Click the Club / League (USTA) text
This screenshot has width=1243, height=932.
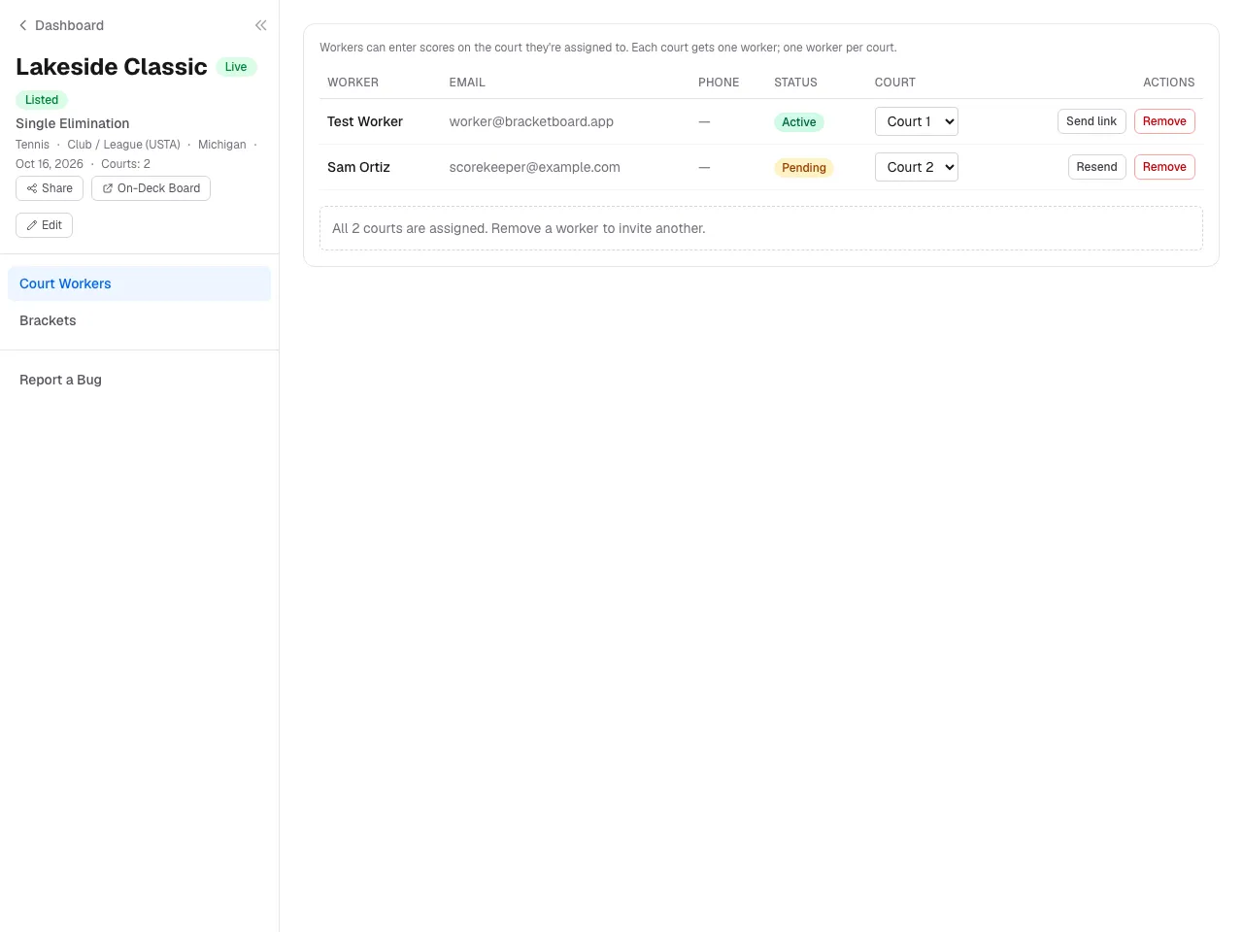123,145
